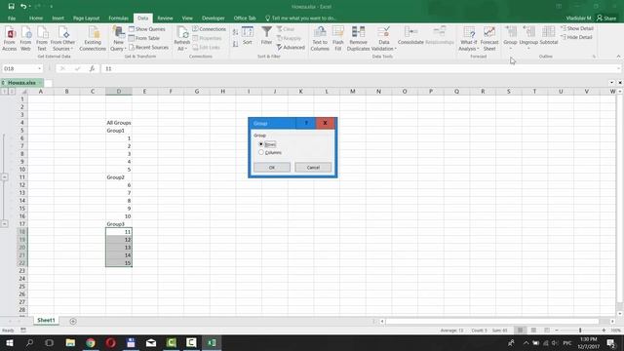The image size is (624, 351).
Task: Click Insert Function fx icon
Action: pos(92,68)
